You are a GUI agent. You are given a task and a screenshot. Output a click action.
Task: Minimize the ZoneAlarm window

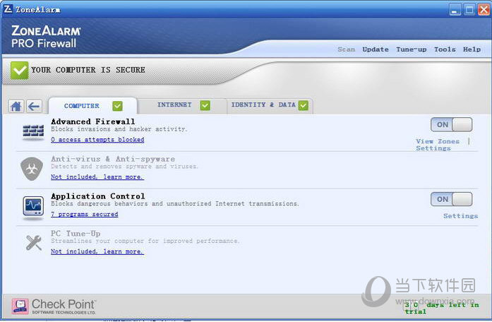(x=455, y=10)
